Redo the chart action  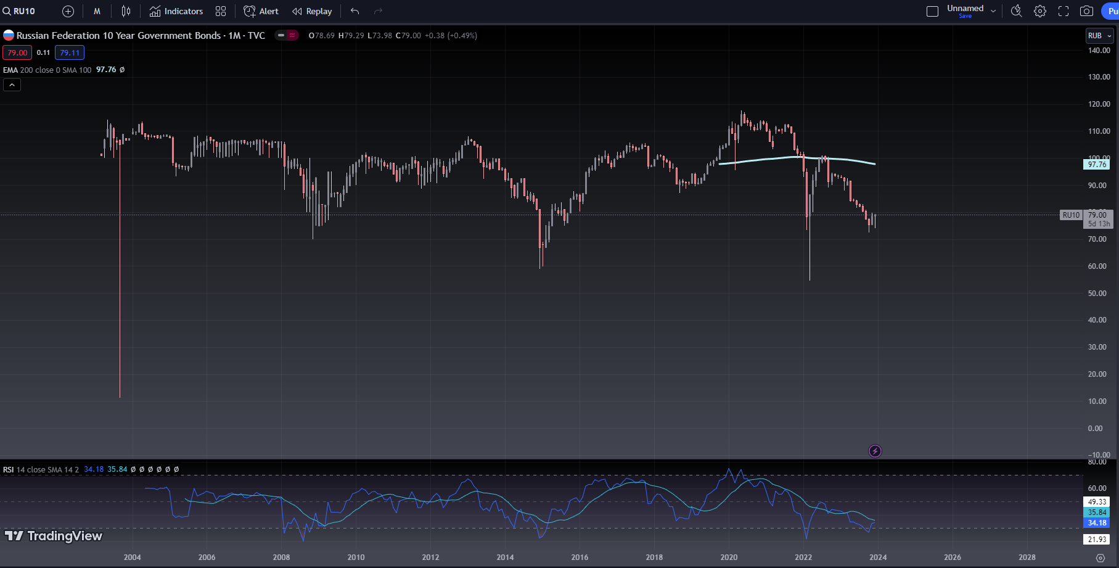[x=379, y=11]
